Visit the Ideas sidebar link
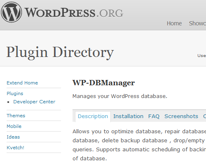206x164 pixels. [x=13, y=137]
